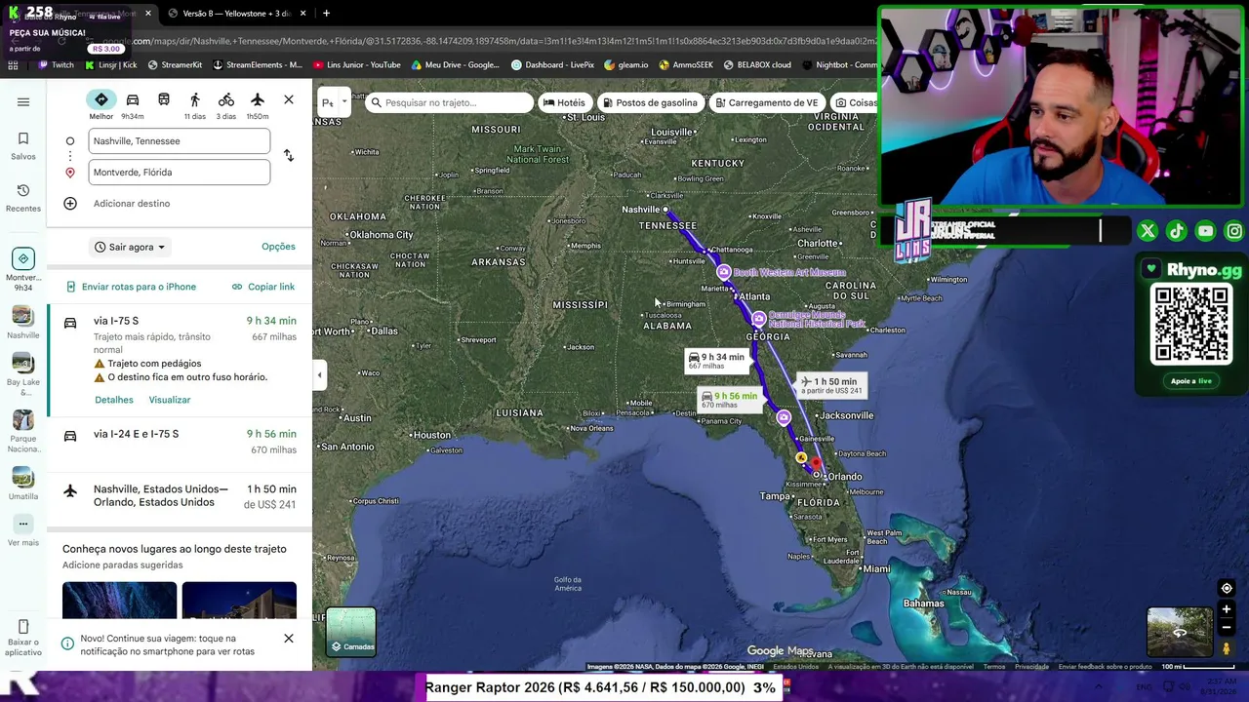The width and height of the screenshot is (1249, 702).
Task: Click Ver mais in the sidebar
Action: (23, 531)
